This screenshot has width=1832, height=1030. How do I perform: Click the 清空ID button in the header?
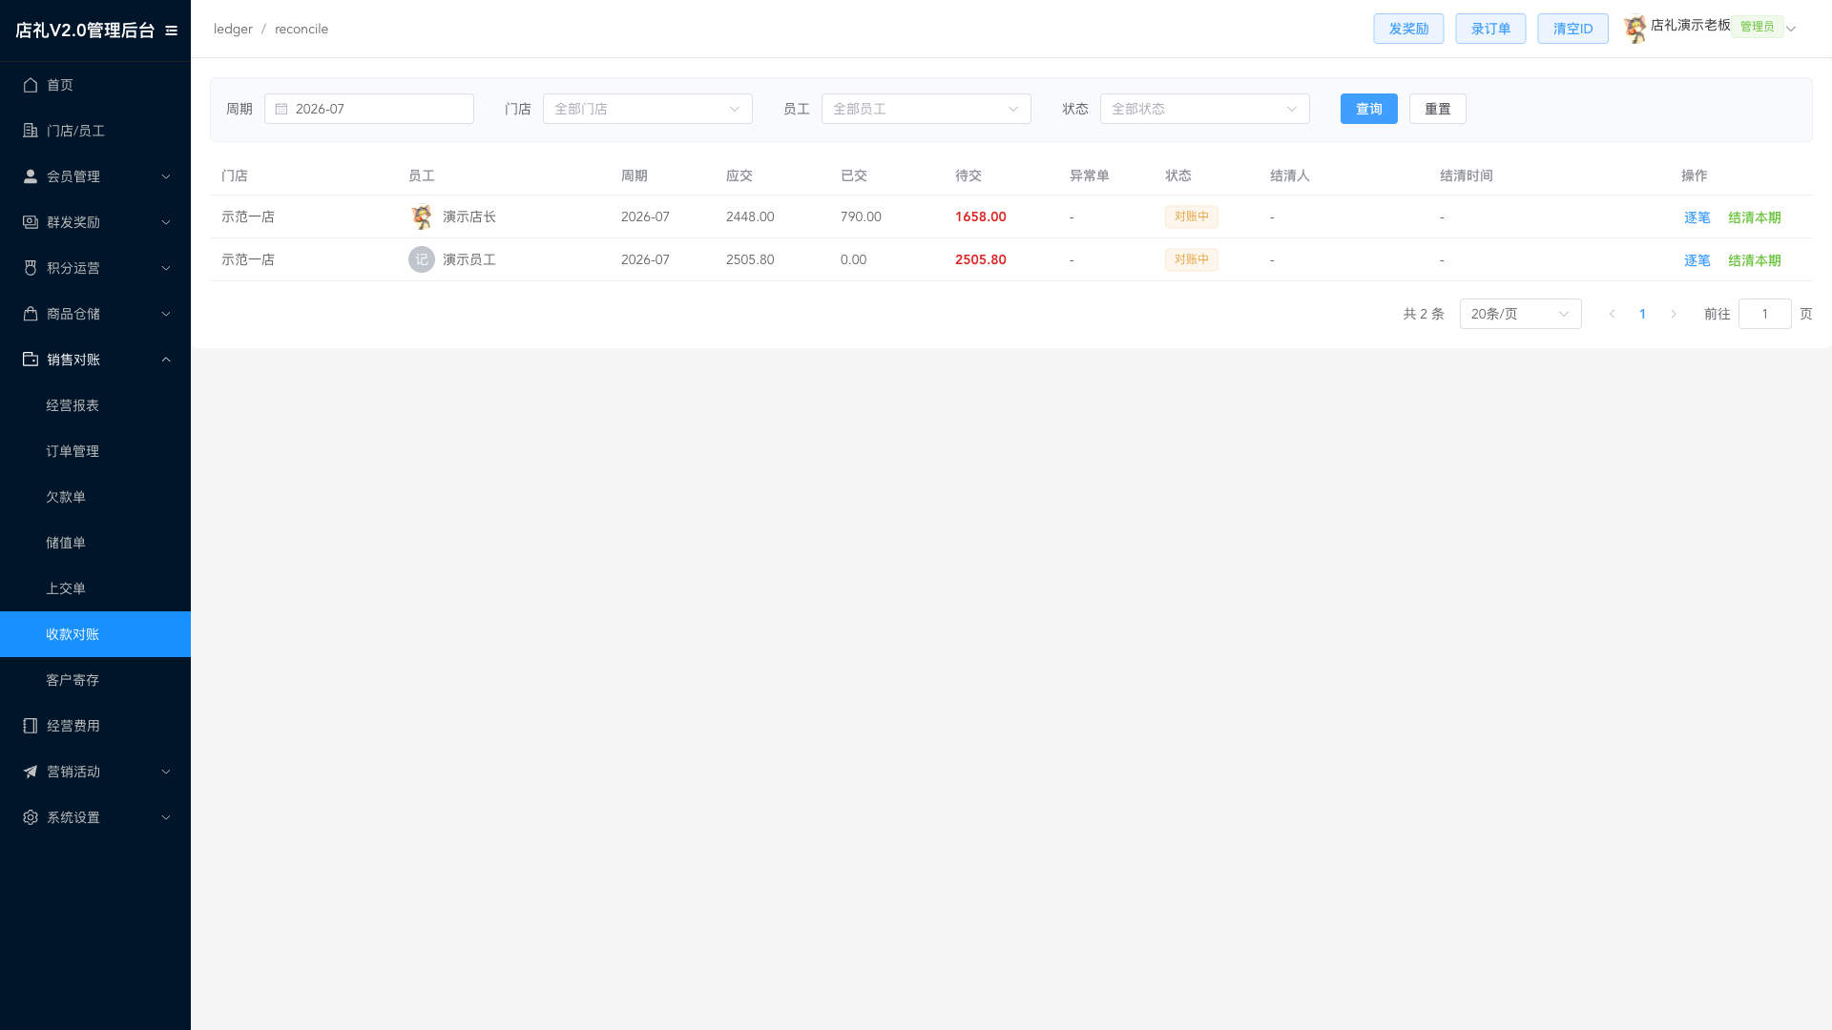[x=1572, y=29]
